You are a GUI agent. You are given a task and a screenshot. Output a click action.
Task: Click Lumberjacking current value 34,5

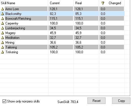[x=53, y=28]
